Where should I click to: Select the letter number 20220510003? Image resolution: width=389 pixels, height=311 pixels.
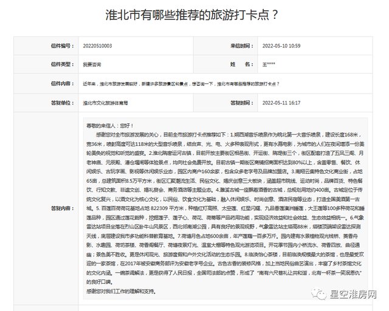tap(97, 46)
